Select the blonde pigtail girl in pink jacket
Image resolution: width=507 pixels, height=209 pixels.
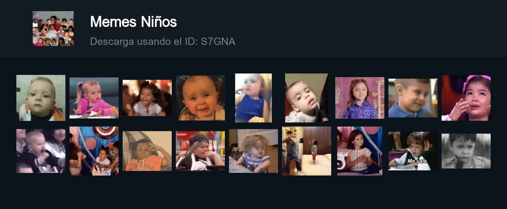(x=94, y=98)
